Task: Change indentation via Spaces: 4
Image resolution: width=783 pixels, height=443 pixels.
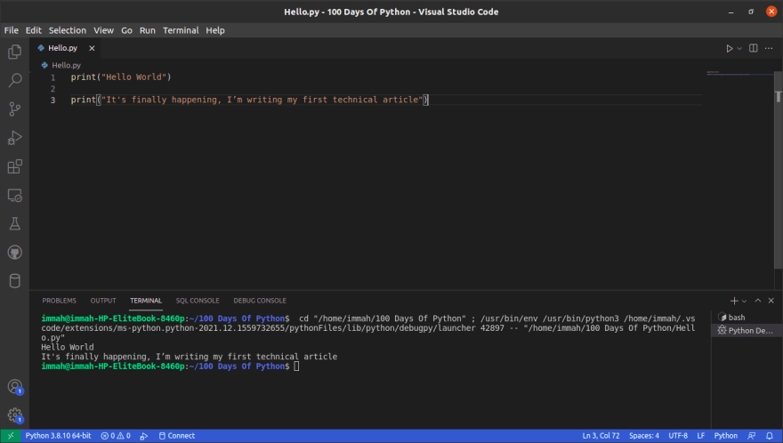Action: [x=643, y=436]
